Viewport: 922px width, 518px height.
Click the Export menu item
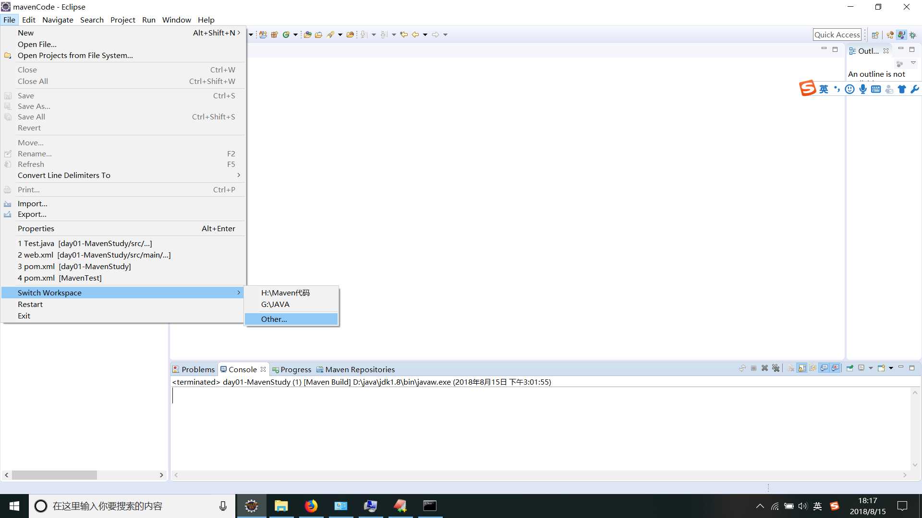click(x=32, y=214)
